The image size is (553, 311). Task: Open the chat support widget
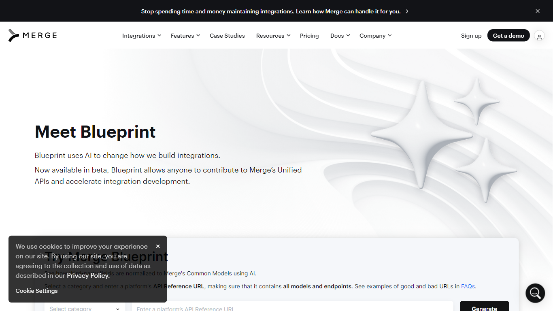click(x=535, y=293)
